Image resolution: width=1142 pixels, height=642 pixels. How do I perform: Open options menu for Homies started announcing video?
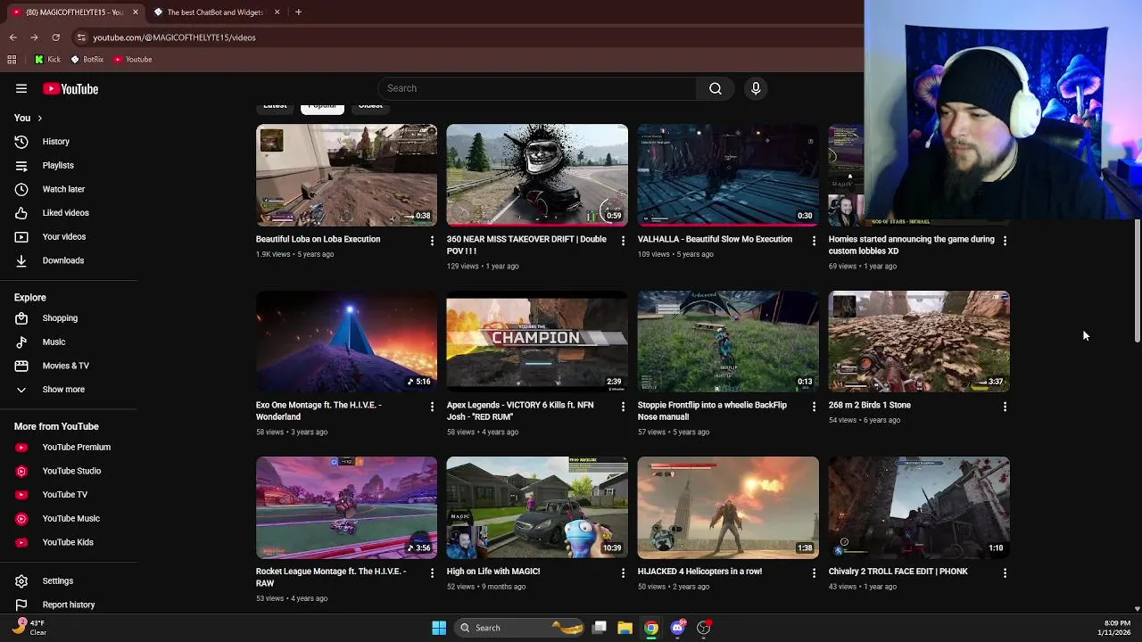point(1005,241)
